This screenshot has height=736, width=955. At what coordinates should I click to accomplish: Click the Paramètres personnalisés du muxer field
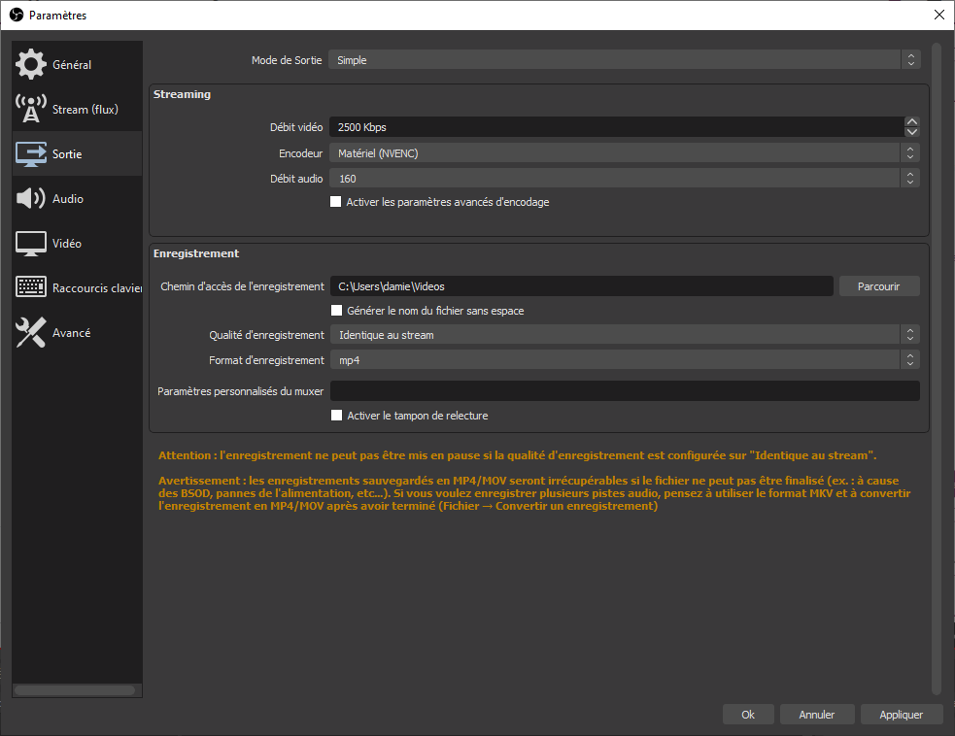pos(624,391)
